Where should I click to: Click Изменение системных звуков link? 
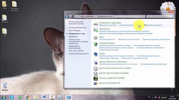(129, 39)
